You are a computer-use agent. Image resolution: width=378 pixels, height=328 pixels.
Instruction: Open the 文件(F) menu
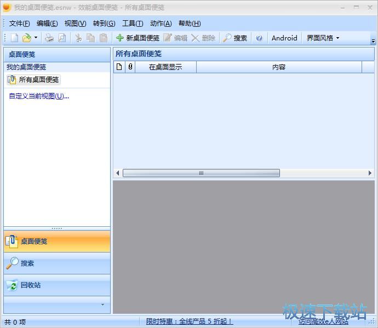point(19,23)
